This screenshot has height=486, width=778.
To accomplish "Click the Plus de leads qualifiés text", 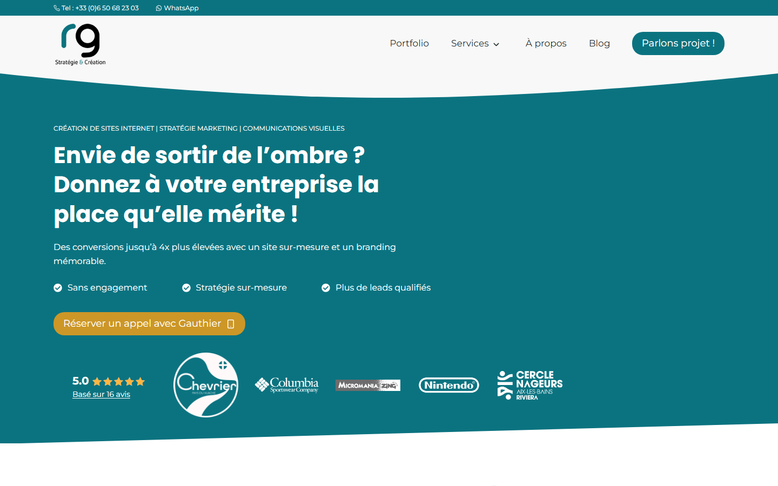I will pyautogui.click(x=383, y=288).
